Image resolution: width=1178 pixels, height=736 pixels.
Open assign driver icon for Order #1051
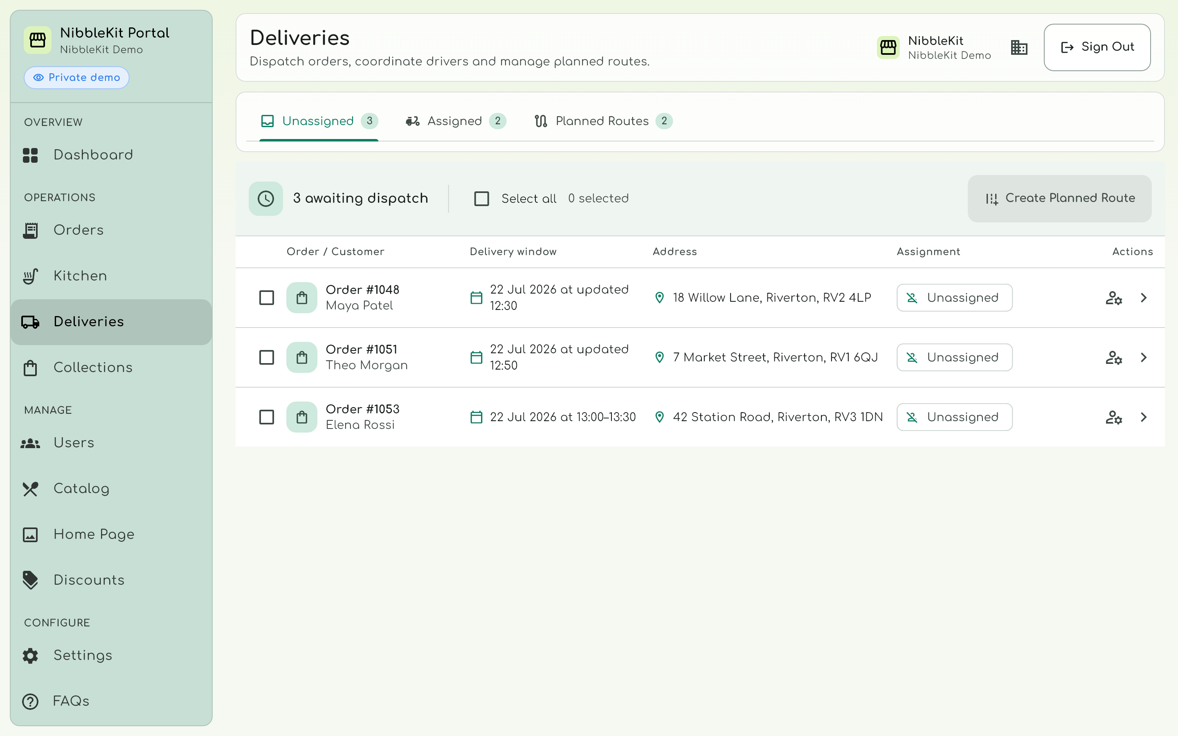point(1114,358)
